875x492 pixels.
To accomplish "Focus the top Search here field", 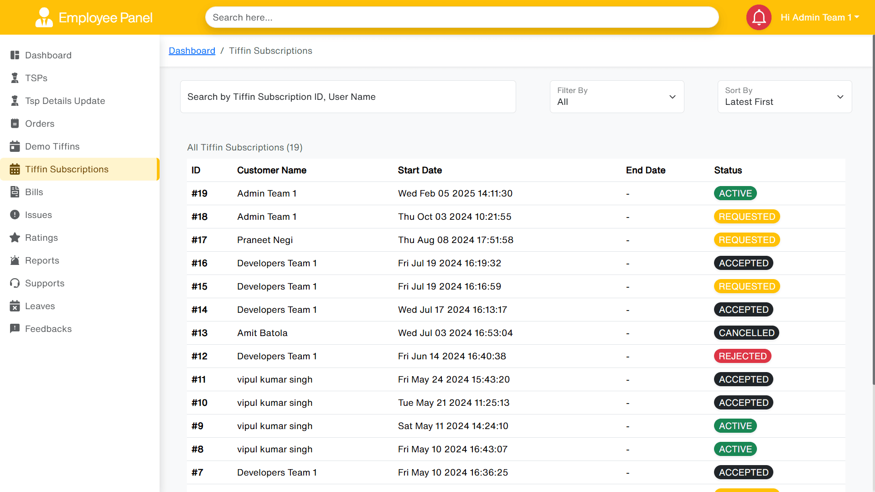I will pos(461,17).
